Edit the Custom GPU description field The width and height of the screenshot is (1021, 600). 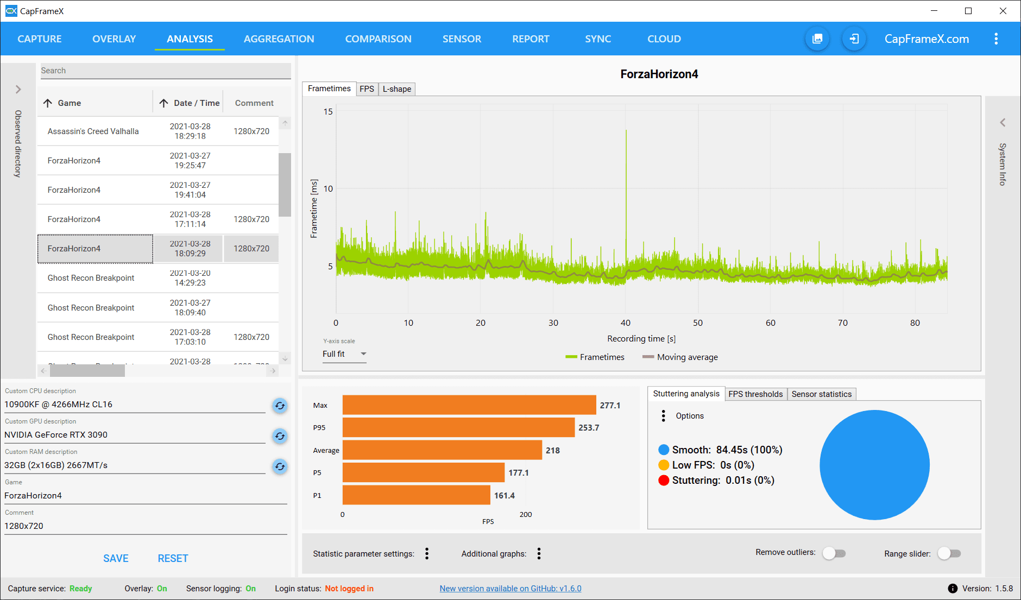click(135, 435)
